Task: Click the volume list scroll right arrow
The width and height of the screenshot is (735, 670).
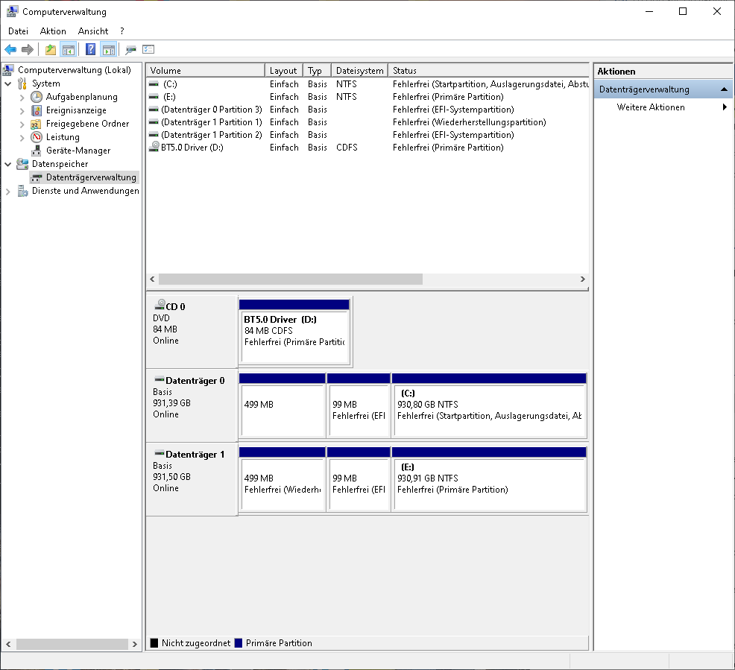Action: (x=583, y=279)
